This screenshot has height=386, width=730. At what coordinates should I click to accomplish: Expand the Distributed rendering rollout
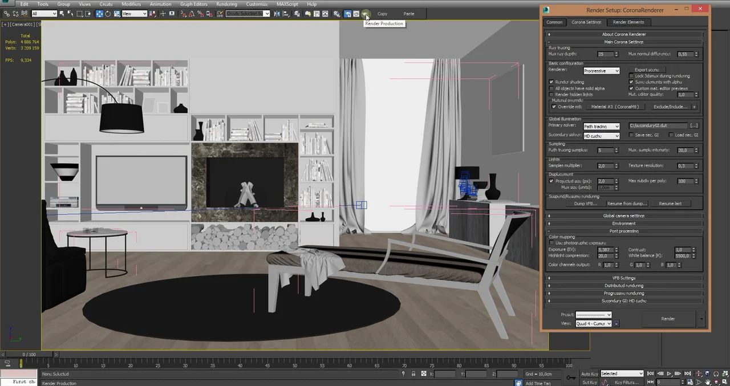(x=624, y=286)
